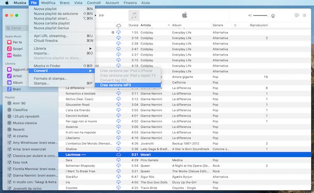Viewport: 314px width, 193px height.
Task: Open the Up Next list icon
Action: tap(304, 15)
